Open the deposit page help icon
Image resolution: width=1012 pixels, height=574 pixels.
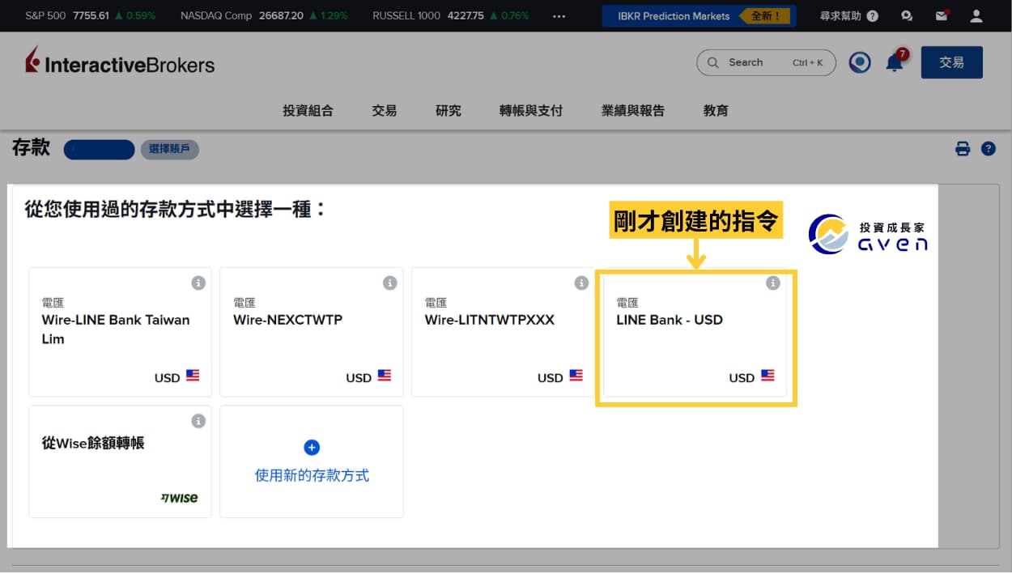tap(989, 149)
